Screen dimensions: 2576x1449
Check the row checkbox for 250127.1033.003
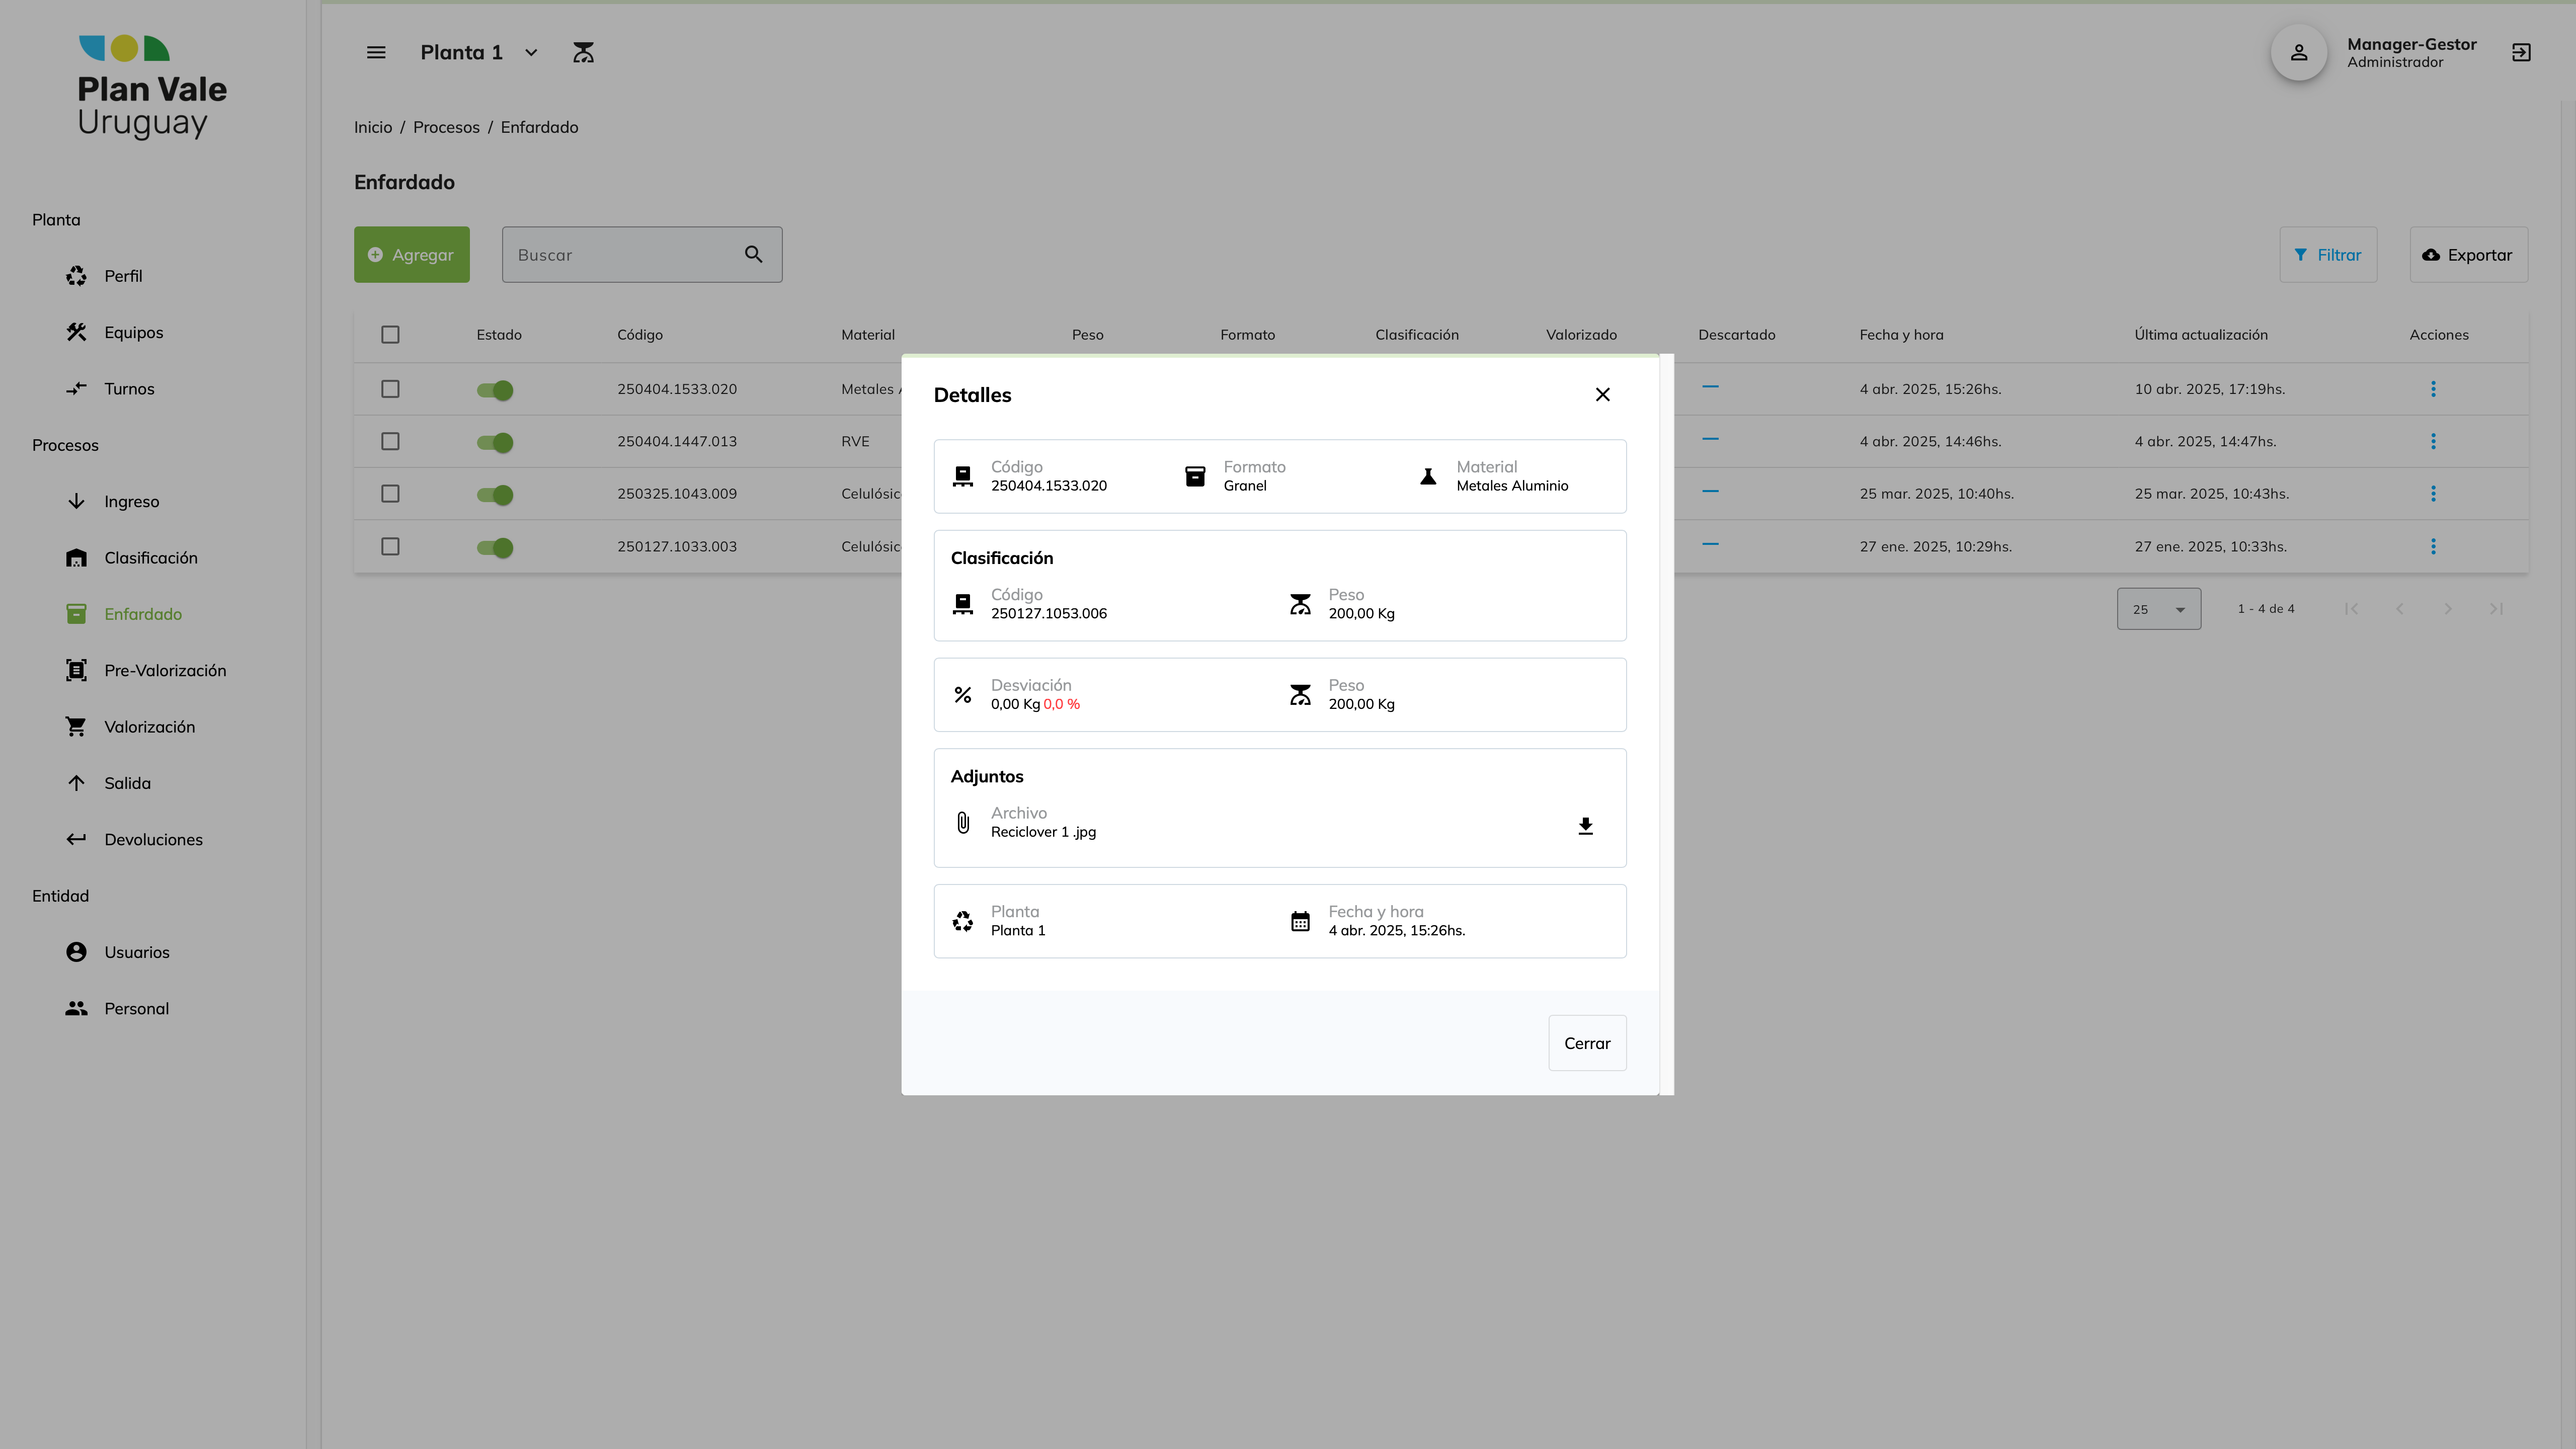390,546
